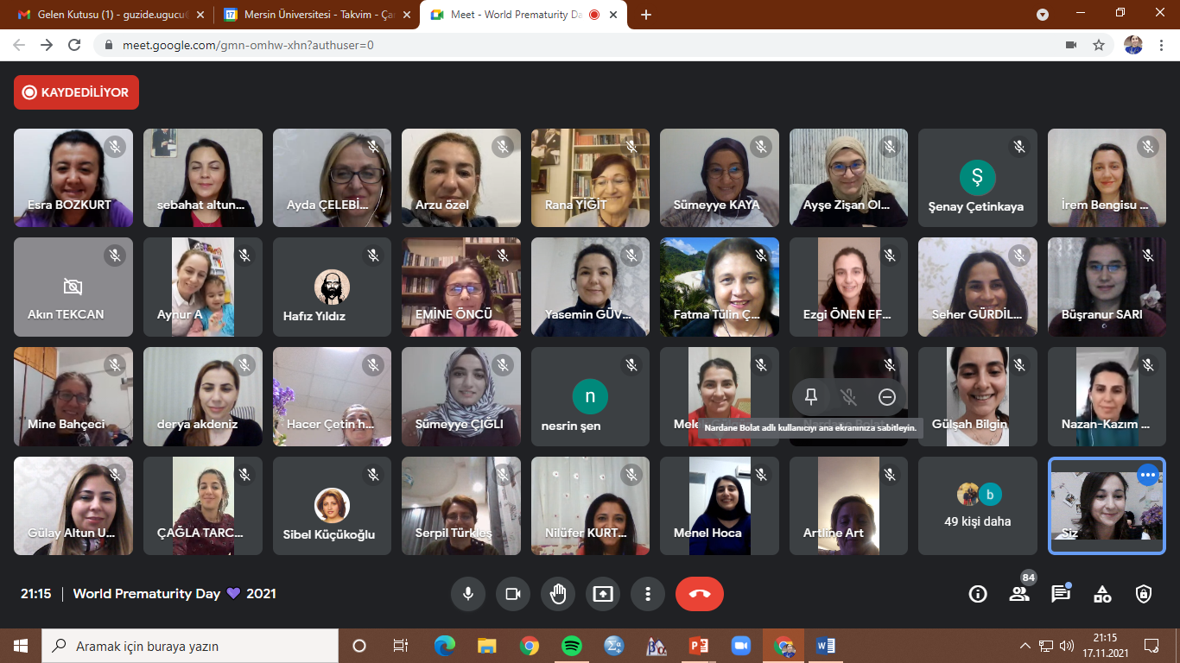Open the 49 kişi daha tile
Viewport: 1180px width, 663px height.
coord(978,506)
